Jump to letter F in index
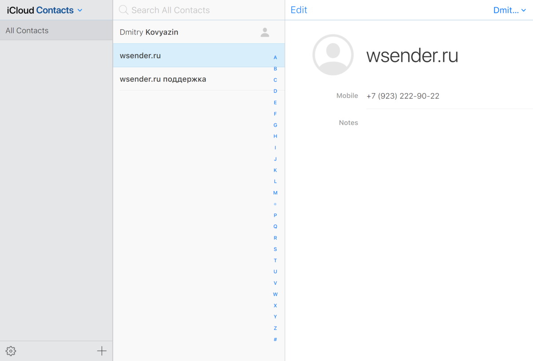The image size is (533, 361). tap(275, 114)
